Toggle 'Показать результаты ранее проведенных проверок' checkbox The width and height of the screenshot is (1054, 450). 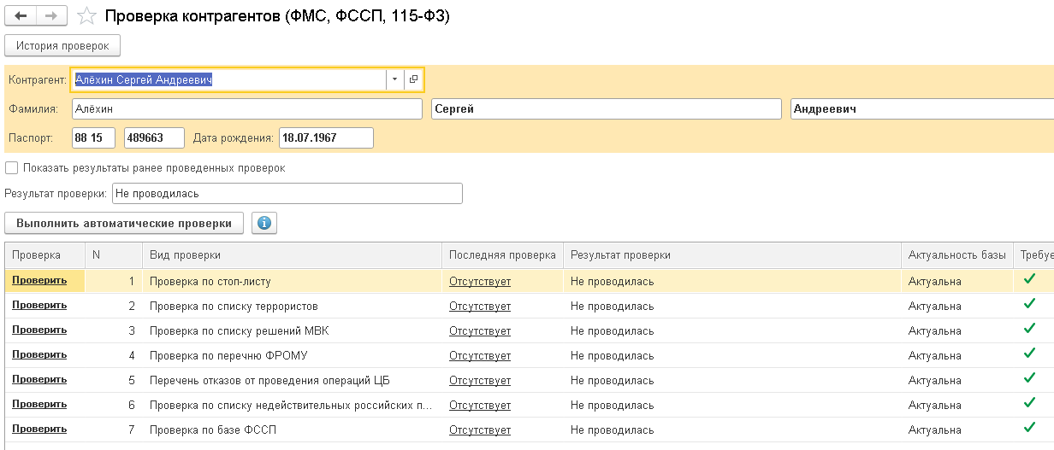click(11, 168)
